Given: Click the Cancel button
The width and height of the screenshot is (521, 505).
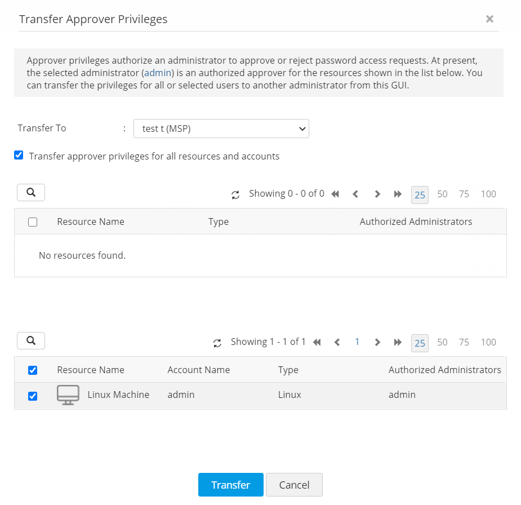Looking at the screenshot, I should 294,485.
